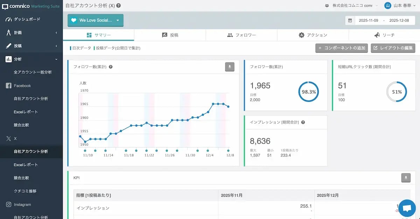Download the フォロワー数(累計) chart data
The height and width of the screenshot is (219, 420).
230,67
